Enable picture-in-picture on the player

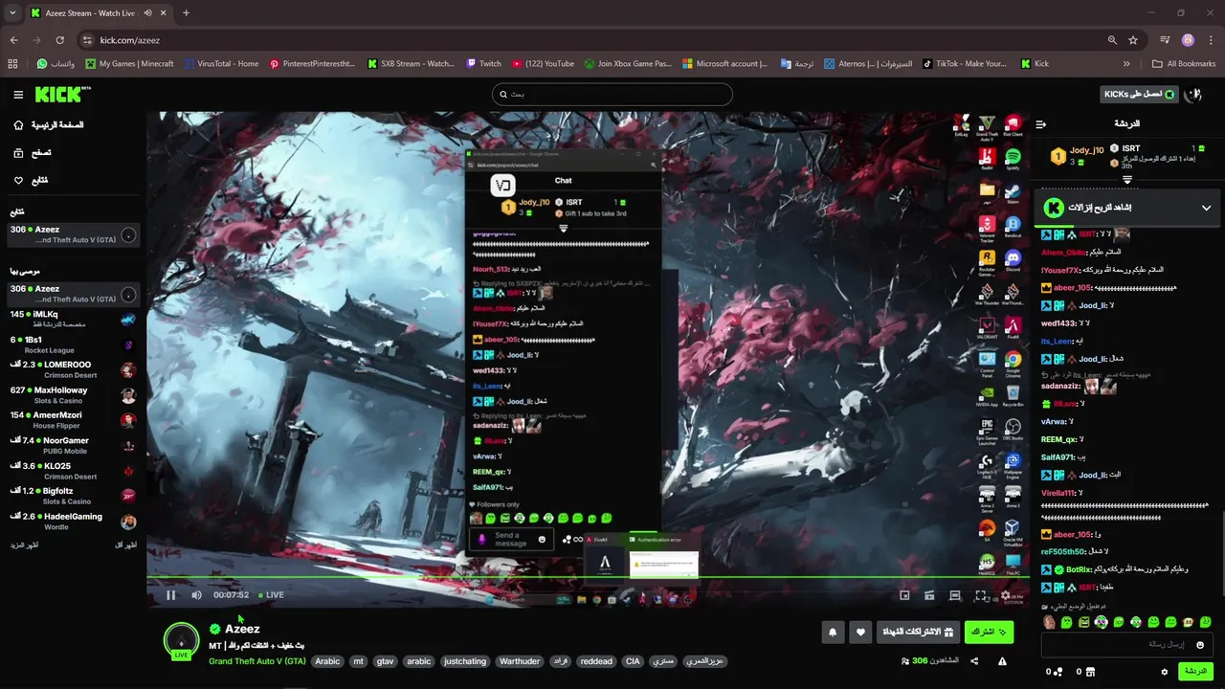click(x=904, y=595)
